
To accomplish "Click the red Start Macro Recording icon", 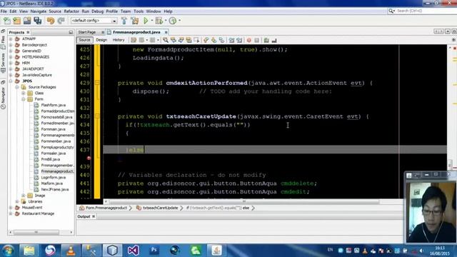I will (249, 40).
